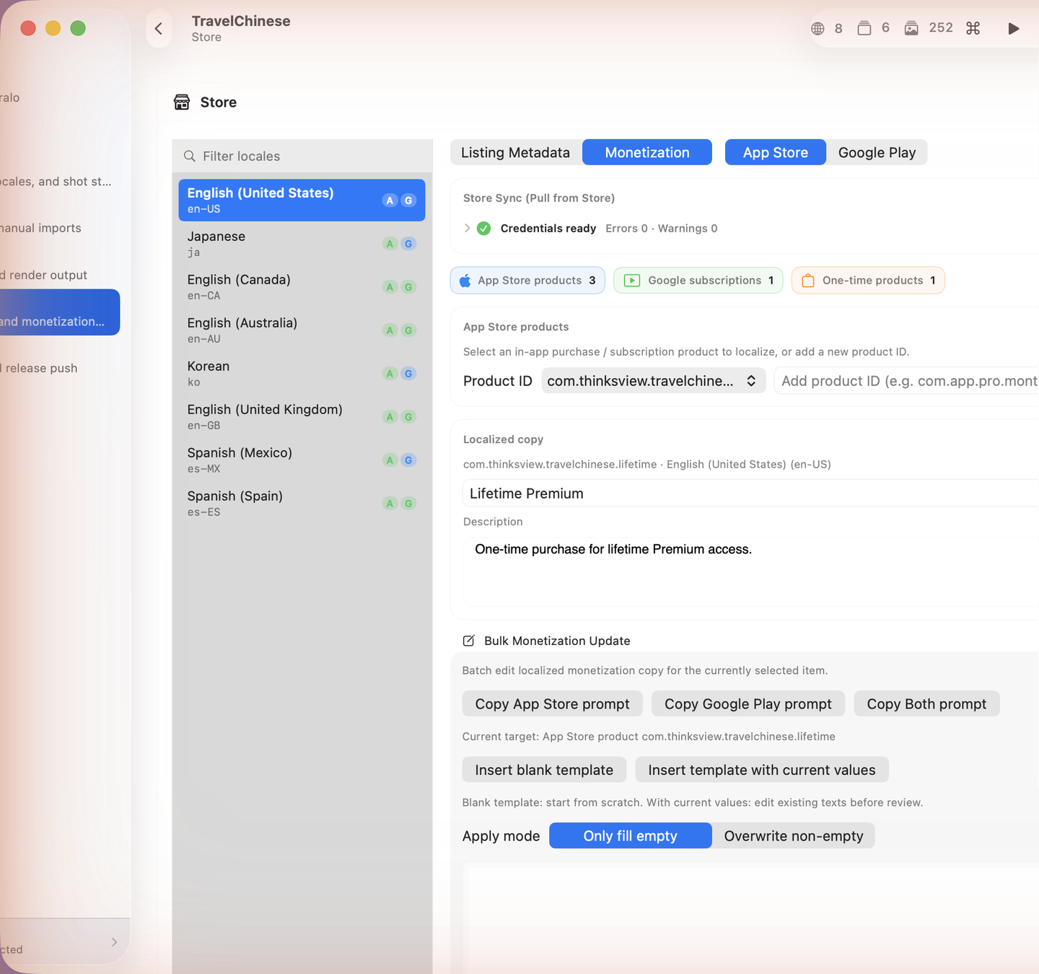The image size is (1039, 974).
Task: Click the command key icon in toolbar
Action: click(973, 28)
